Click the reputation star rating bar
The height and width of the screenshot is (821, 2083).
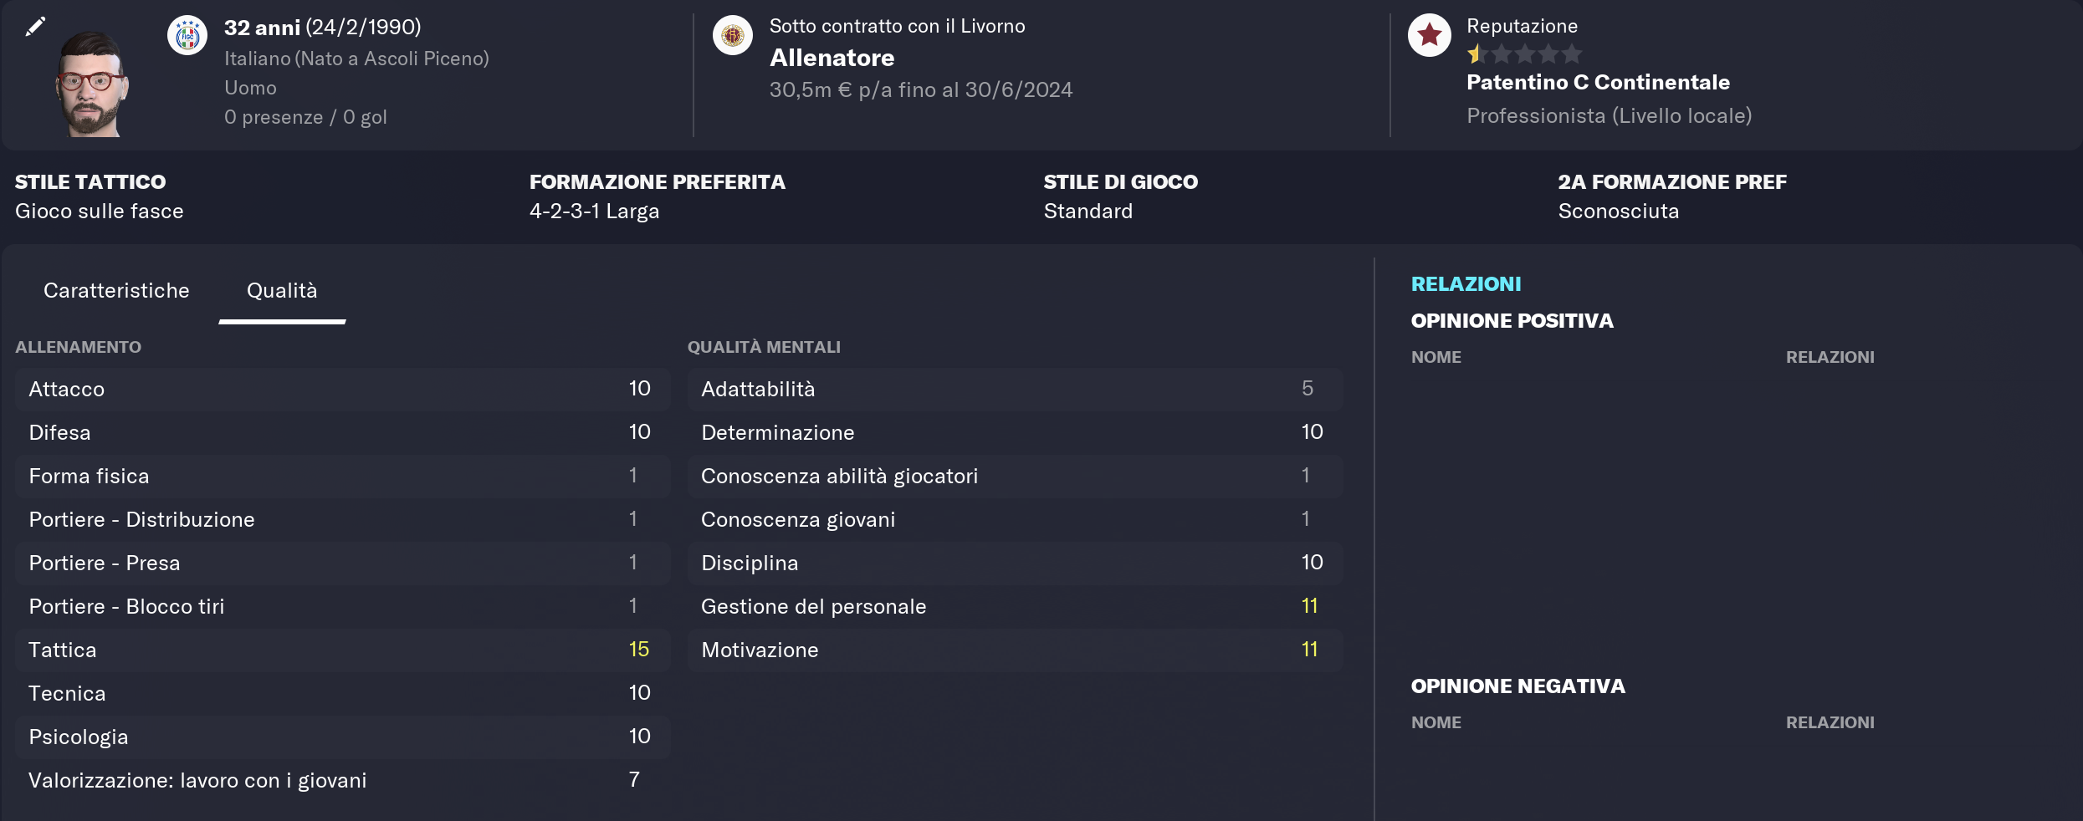[x=1524, y=54]
